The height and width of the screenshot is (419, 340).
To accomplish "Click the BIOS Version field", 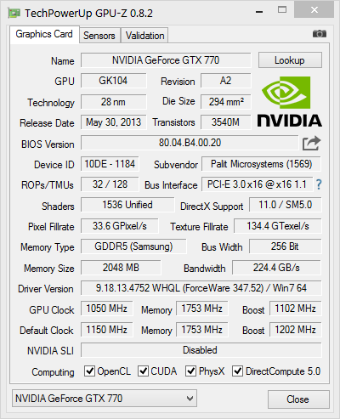I will click(x=190, y=143).
